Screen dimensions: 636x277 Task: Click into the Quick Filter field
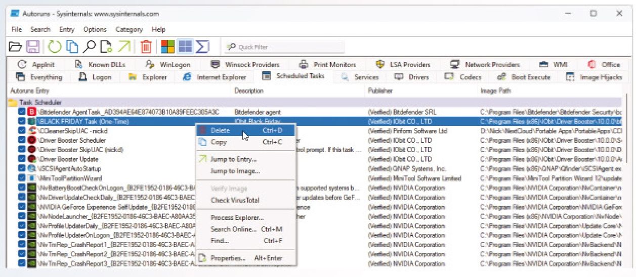click(285, 47)
